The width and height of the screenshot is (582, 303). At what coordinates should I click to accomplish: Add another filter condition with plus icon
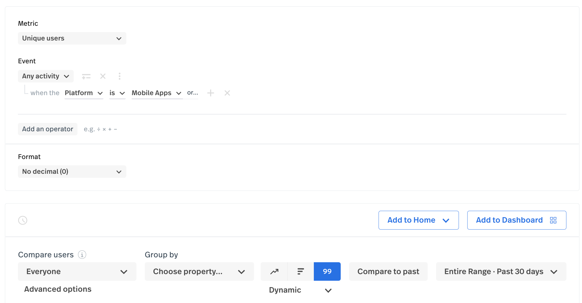tap(211, 93)
